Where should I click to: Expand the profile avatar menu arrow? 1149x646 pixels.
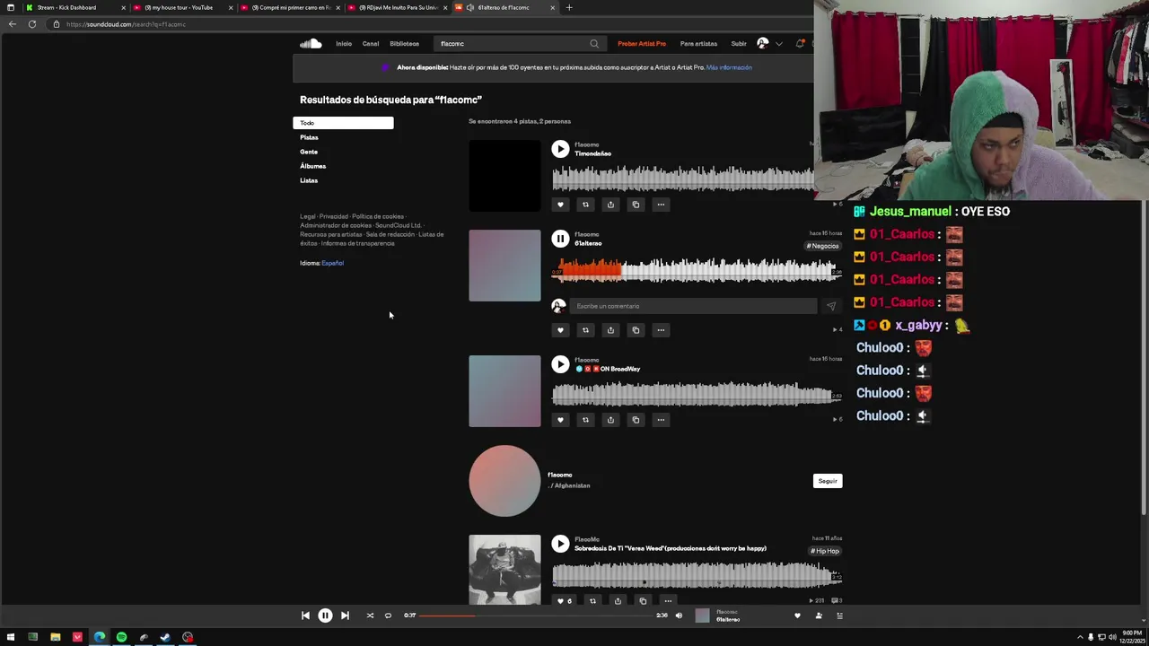[779, 43]
